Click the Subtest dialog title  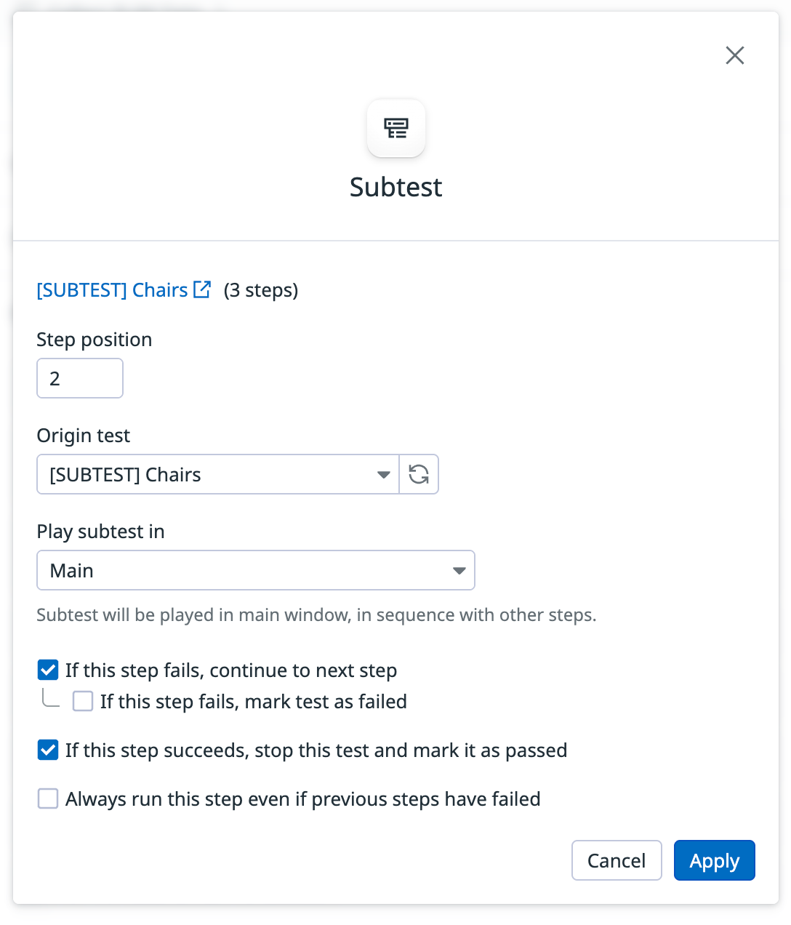(x=395, y=187)
